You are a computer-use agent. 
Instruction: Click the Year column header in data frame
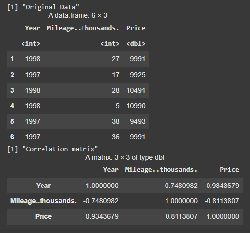[33, 28]
